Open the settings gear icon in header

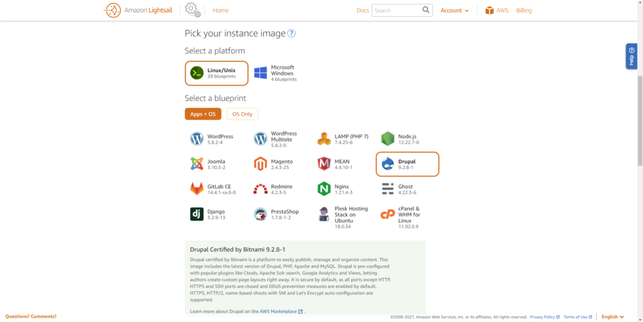(192, 10)
